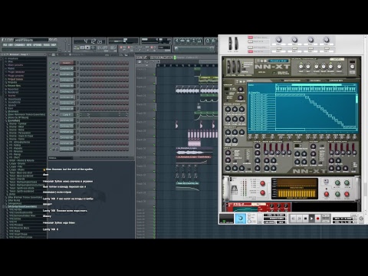Click the panning knob of first FL channel

coord(54,63)
